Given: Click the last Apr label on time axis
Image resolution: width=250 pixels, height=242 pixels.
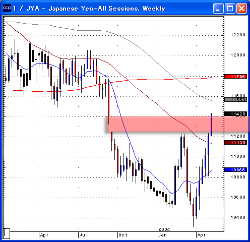Looking at the screenshot, I should coord(202,235).
